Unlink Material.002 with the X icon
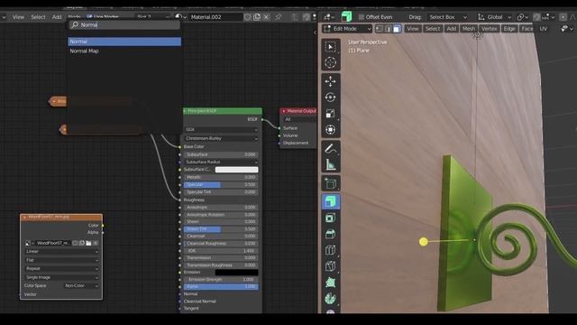This screenshot has width=577, height=325. point(266,17)
